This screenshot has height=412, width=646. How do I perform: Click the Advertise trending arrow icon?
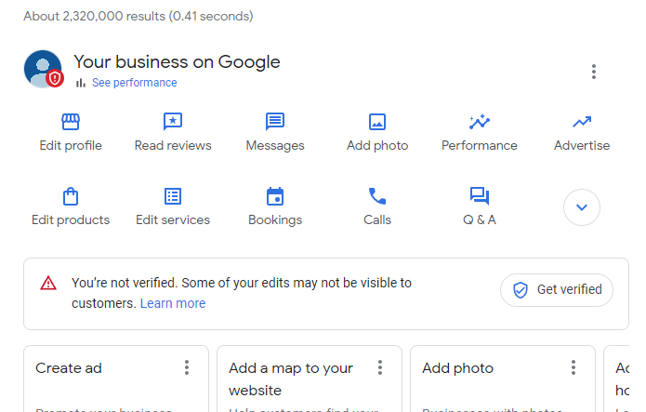(x=582, y=122)
